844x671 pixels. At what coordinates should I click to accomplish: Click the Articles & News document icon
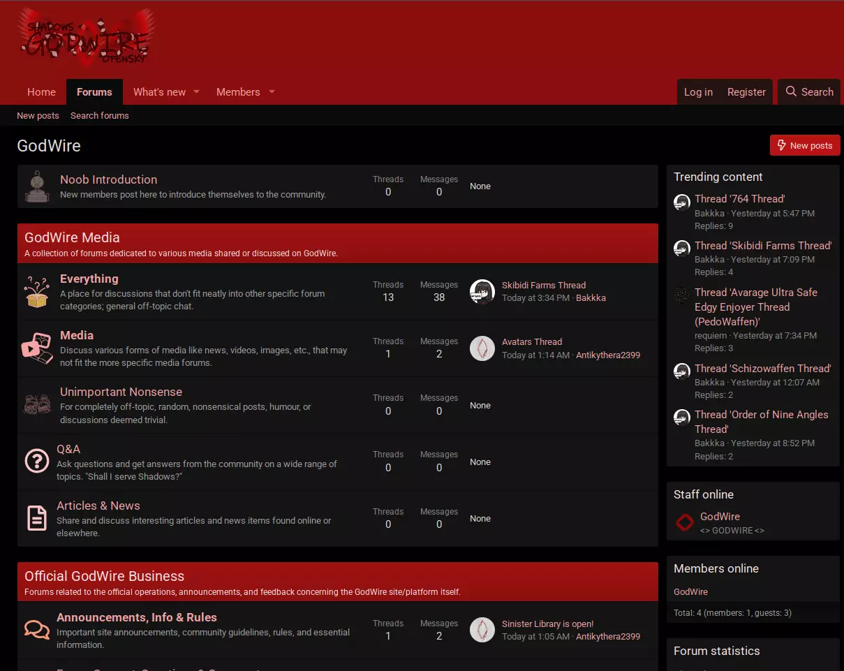(36, 518)
